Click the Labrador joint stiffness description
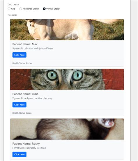Screen dimensions: 138x161 [33, 49]
